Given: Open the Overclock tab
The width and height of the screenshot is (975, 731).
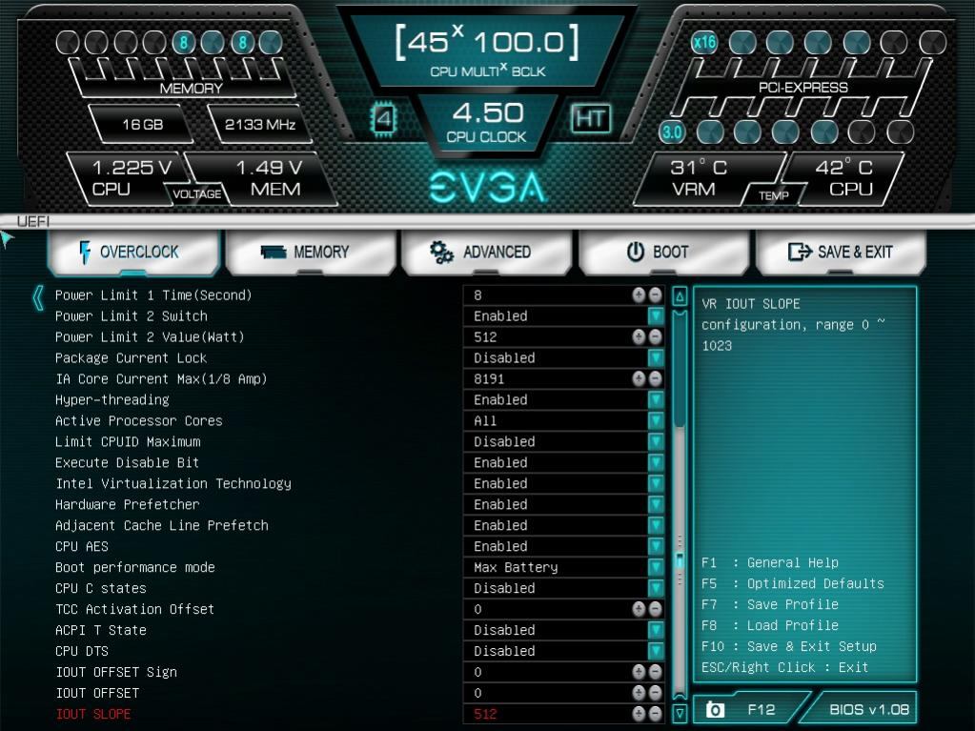Looking at the screenshot, I should click(x=133, y=252).
